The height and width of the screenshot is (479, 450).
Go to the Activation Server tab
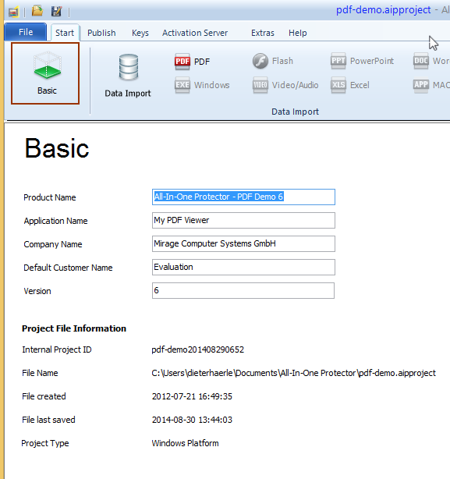tap(195, 33)
